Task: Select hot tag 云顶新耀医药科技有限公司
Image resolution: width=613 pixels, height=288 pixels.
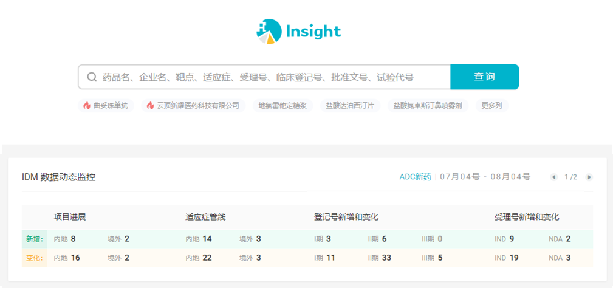Action: [x=194, y=106]
